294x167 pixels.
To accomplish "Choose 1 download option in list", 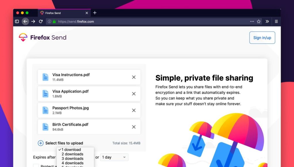I will pyautogui.click(x=75, y=149).
